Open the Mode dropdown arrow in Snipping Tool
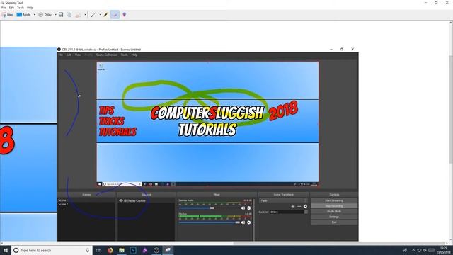The image size is (453, 255). point(35,14)
